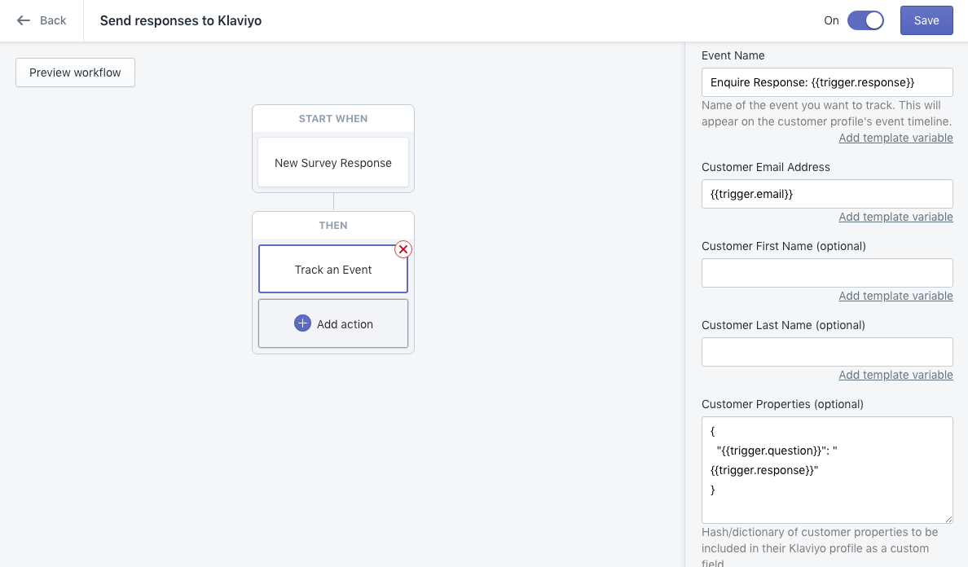
Task: Add template variable below Customer Email Address
Action: click(895, 217)
